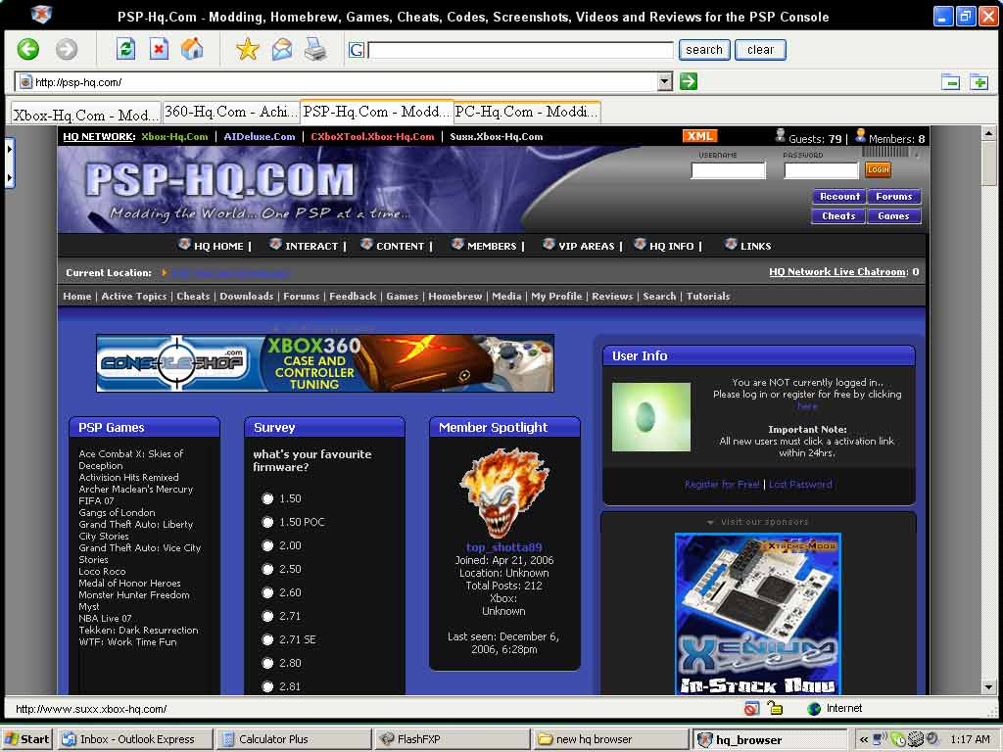The height and width of the screenshot is (752, 1003).
Task: Open Inbox - Outlook Express taskbar item
Action: [133, 739]
